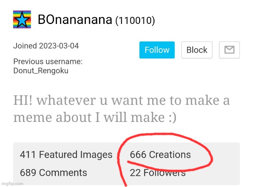
Task: Open a message via the envelope icon
Action: coord(229,50)
